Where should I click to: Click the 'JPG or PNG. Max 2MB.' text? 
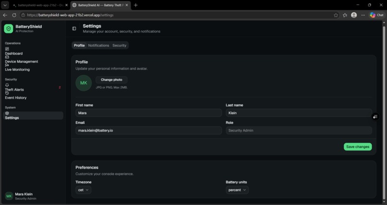[111, 87]
